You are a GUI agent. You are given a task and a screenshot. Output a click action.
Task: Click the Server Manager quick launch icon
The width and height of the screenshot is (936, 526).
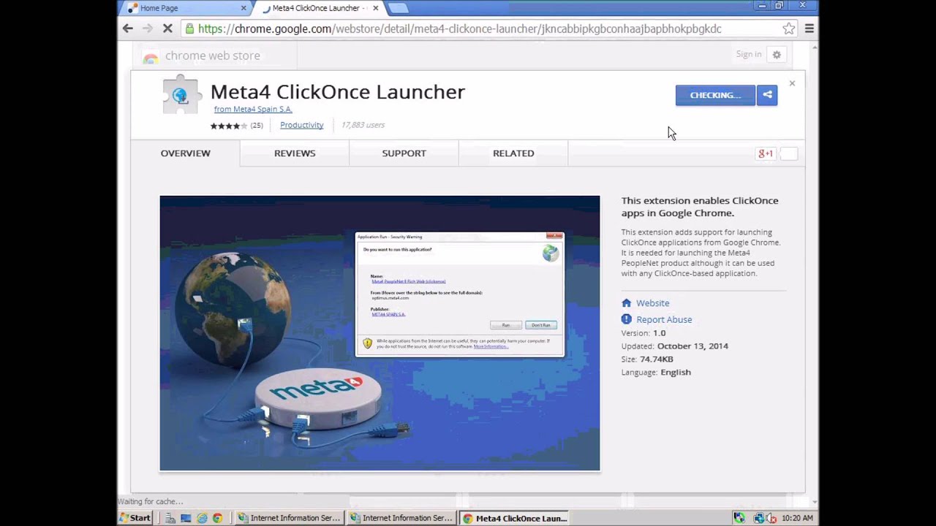point(170,518)
